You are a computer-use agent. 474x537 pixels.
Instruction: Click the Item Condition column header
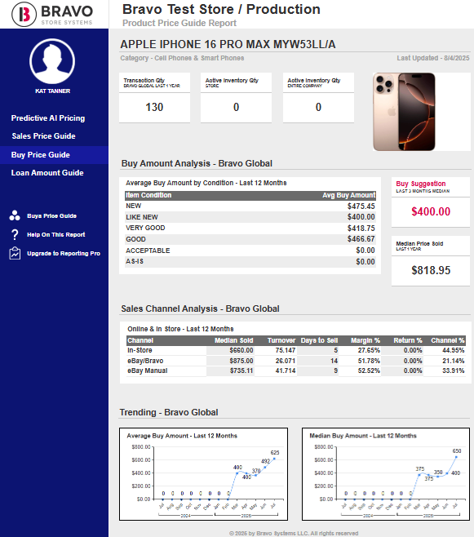(x=148, y=195)
